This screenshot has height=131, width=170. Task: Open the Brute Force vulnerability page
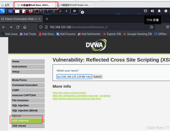pyautogui.click(x=28, y=80)
